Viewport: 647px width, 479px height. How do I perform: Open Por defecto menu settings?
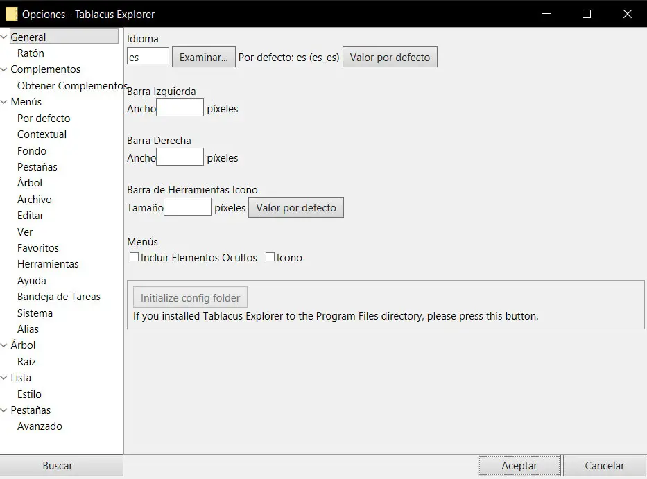(44, 119)
